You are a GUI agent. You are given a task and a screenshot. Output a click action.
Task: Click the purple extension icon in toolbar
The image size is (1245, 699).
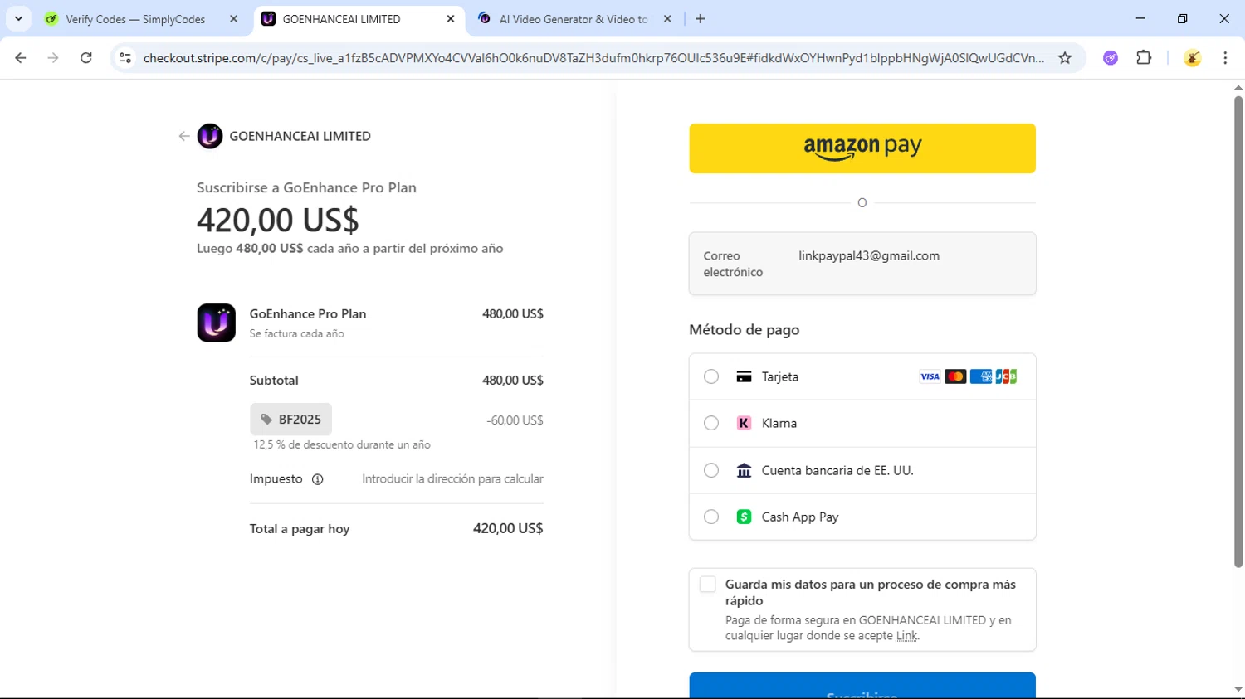[x=1111, y=58]
